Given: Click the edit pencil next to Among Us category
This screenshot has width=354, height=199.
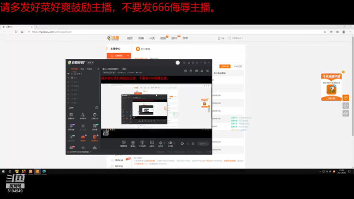Looking at the screenshot, I should pos(114,73).
